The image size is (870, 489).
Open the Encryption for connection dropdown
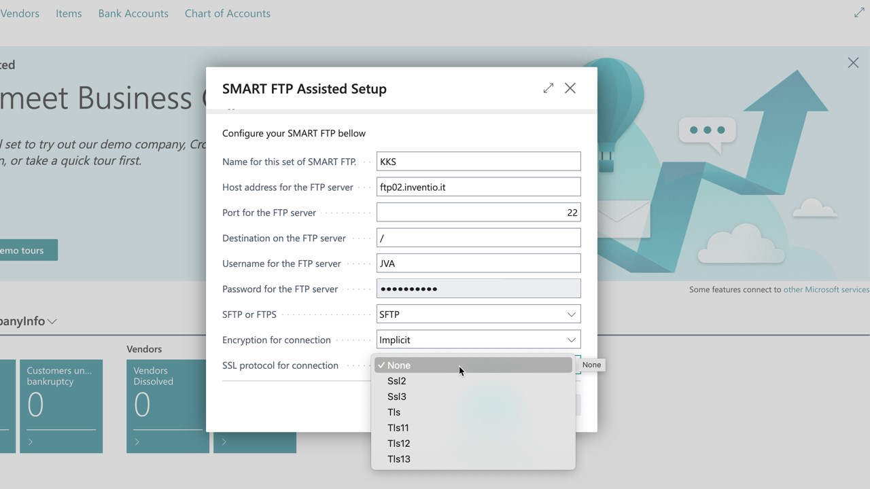[x=478, y=340]
